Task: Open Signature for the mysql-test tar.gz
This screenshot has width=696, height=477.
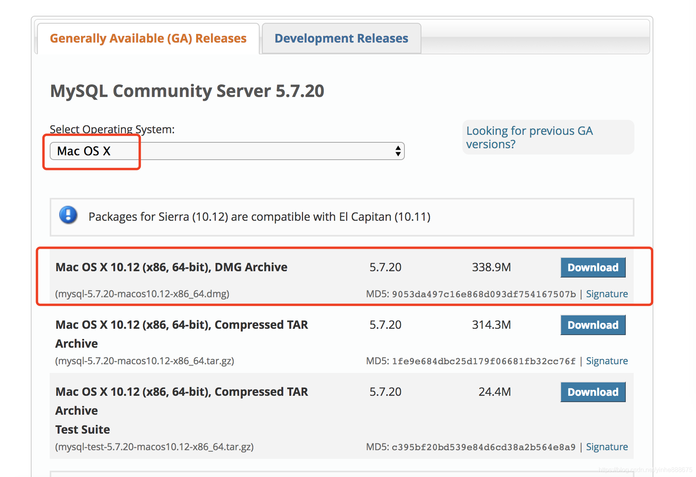Action: coord(606,447)
